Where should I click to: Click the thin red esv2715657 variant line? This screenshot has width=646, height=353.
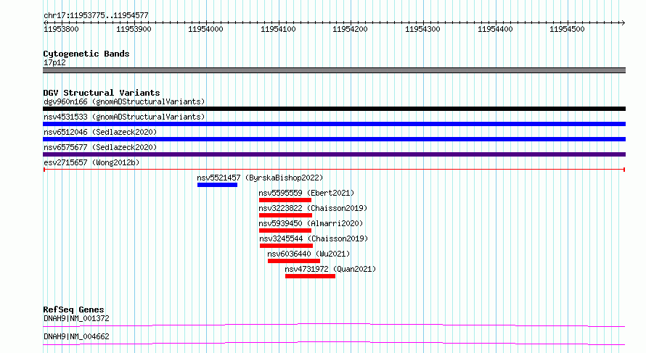[x=334, y=170]
